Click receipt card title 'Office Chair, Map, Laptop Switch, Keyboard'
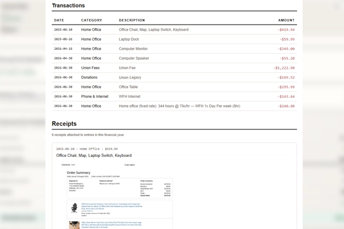Image resolution: width=344 pixels, height=229 pixels. [x=94, y=155]
